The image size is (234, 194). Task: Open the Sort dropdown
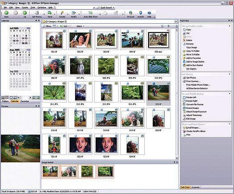65,26
